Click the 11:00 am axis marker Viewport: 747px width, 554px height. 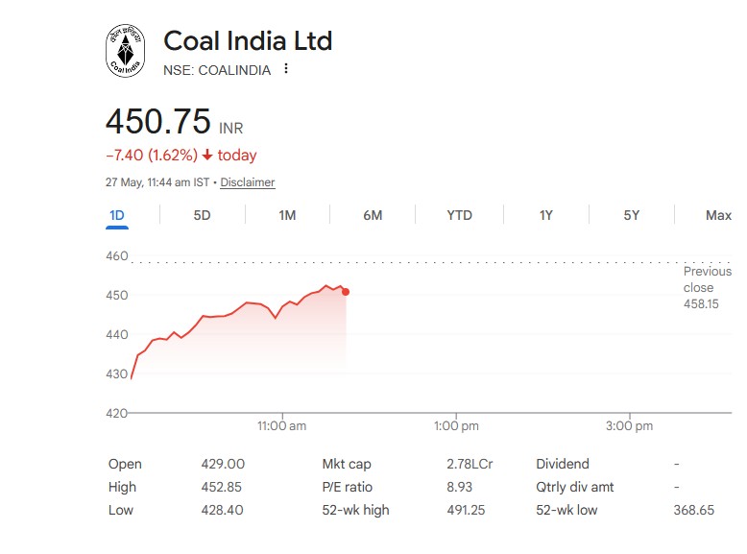pos(282,426)
